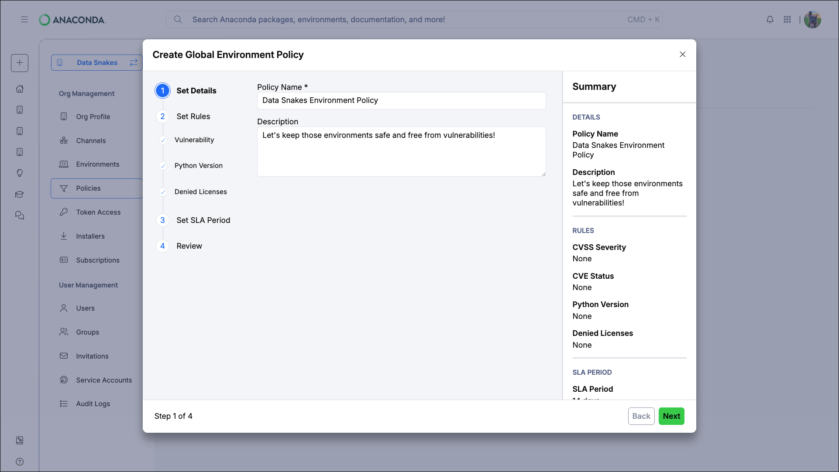Viewport: 839px width, 472px height.
Task: Click the Service Accounts icon
Action: (64, 380)
